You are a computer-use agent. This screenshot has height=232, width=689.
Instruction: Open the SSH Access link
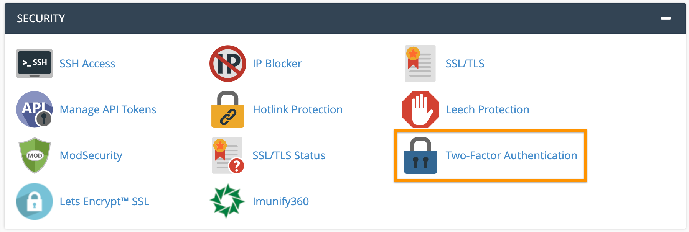(87, 64)
